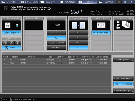Expand the Zoom settings panel
This screenshot has height=101, width=135.
tap(56, 18)
